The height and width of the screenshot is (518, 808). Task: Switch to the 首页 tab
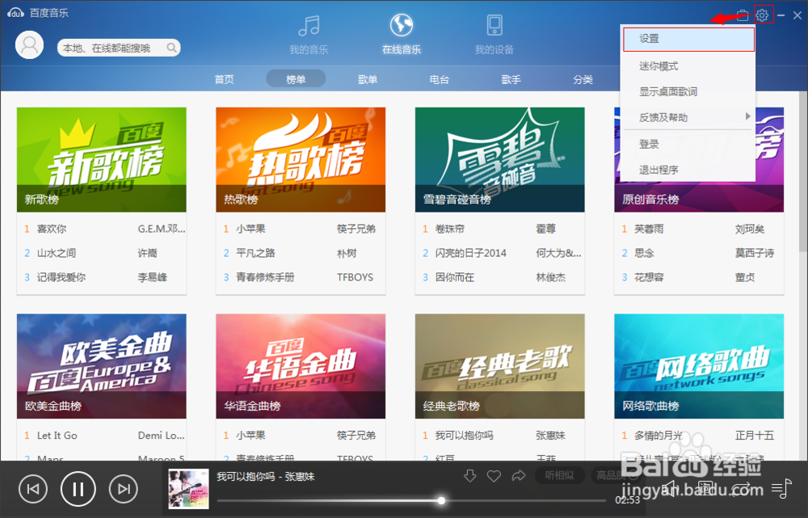224,79
